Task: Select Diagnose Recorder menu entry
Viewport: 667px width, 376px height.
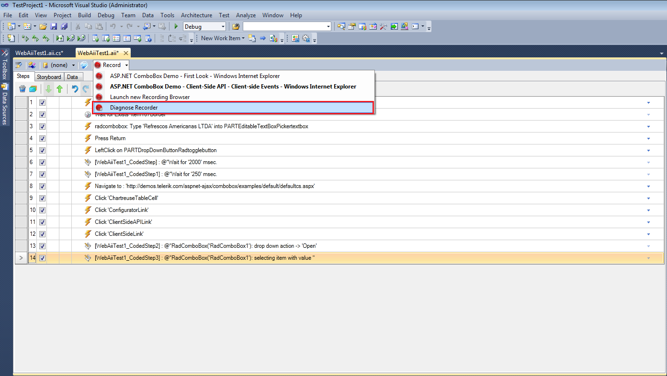Action: [x=233, y=108]
